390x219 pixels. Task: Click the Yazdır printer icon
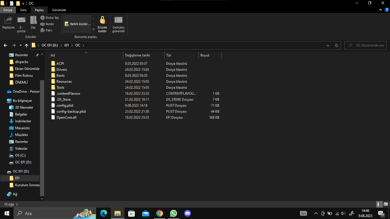pos(43,24)
